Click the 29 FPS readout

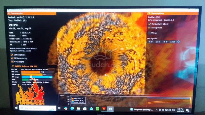[x=13, y=25]
